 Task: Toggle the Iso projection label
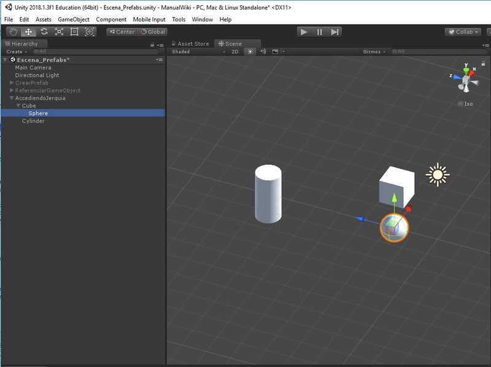466,104
